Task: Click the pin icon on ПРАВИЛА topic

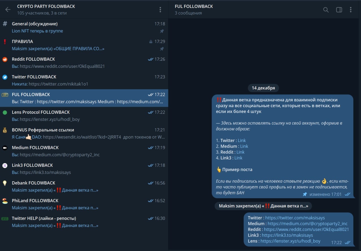Action: (162, 49)
